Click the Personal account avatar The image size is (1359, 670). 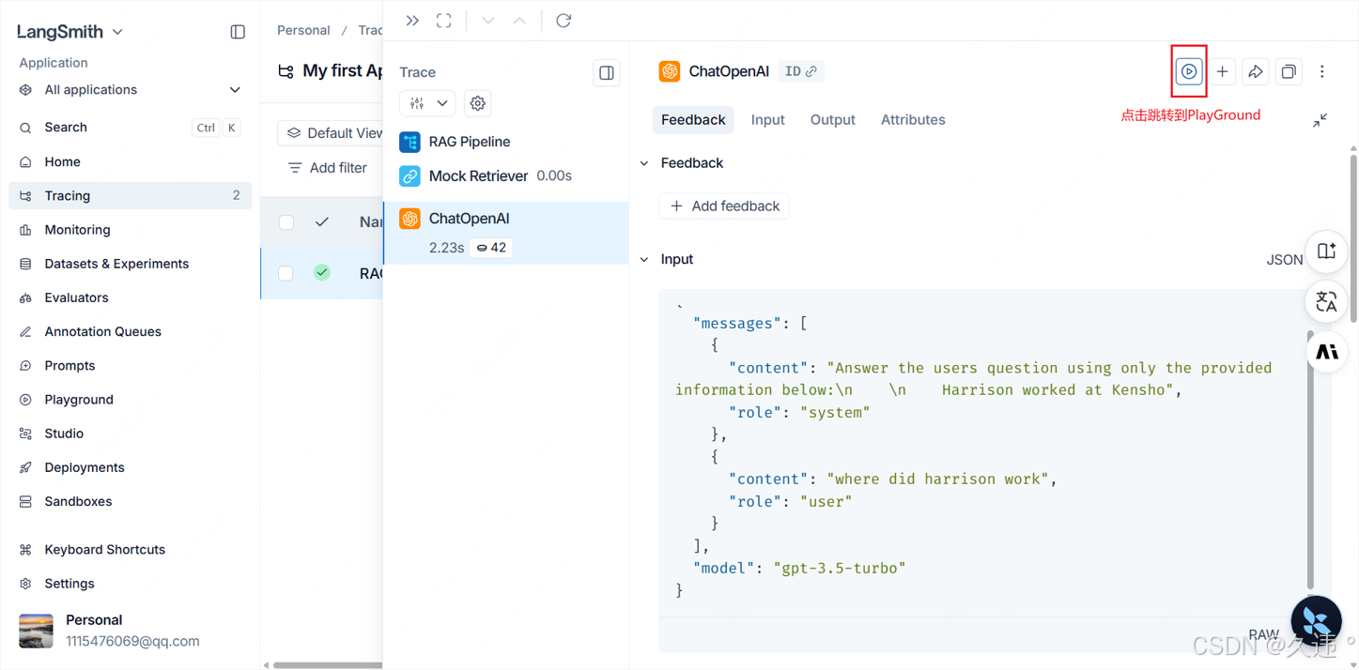pos(36,631)
